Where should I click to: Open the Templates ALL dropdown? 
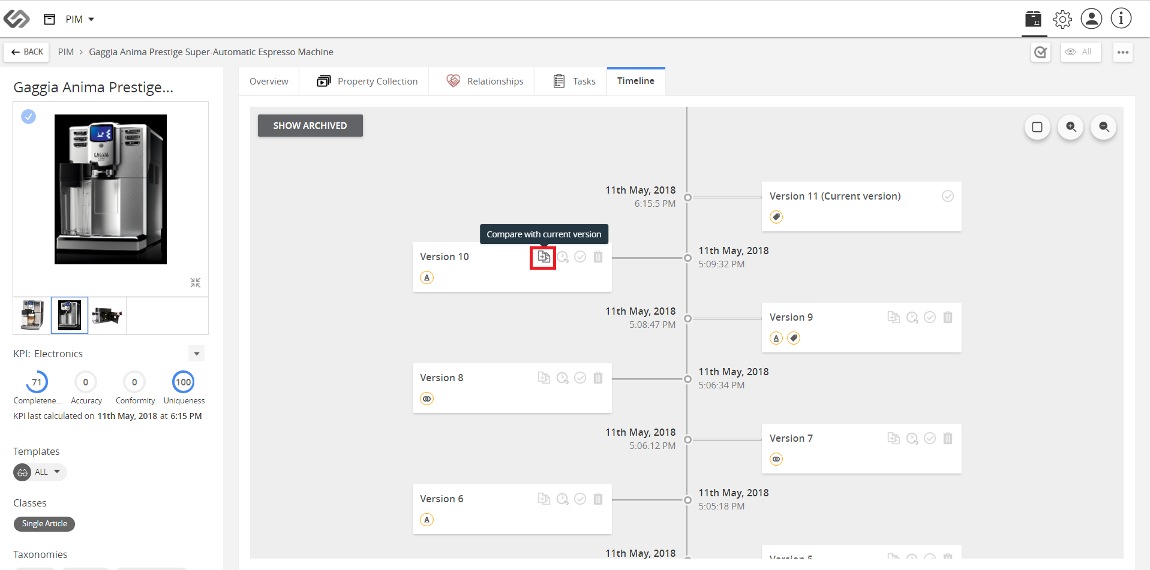(x=40, y=472)
